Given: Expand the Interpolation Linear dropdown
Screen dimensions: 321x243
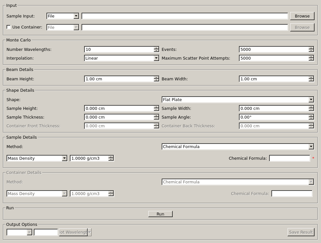Looking at the screenshot, I should [x=156, y=58].
